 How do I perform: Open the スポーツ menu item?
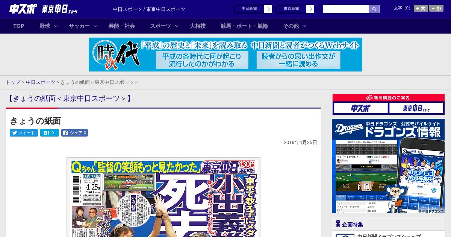click(160, 26)
